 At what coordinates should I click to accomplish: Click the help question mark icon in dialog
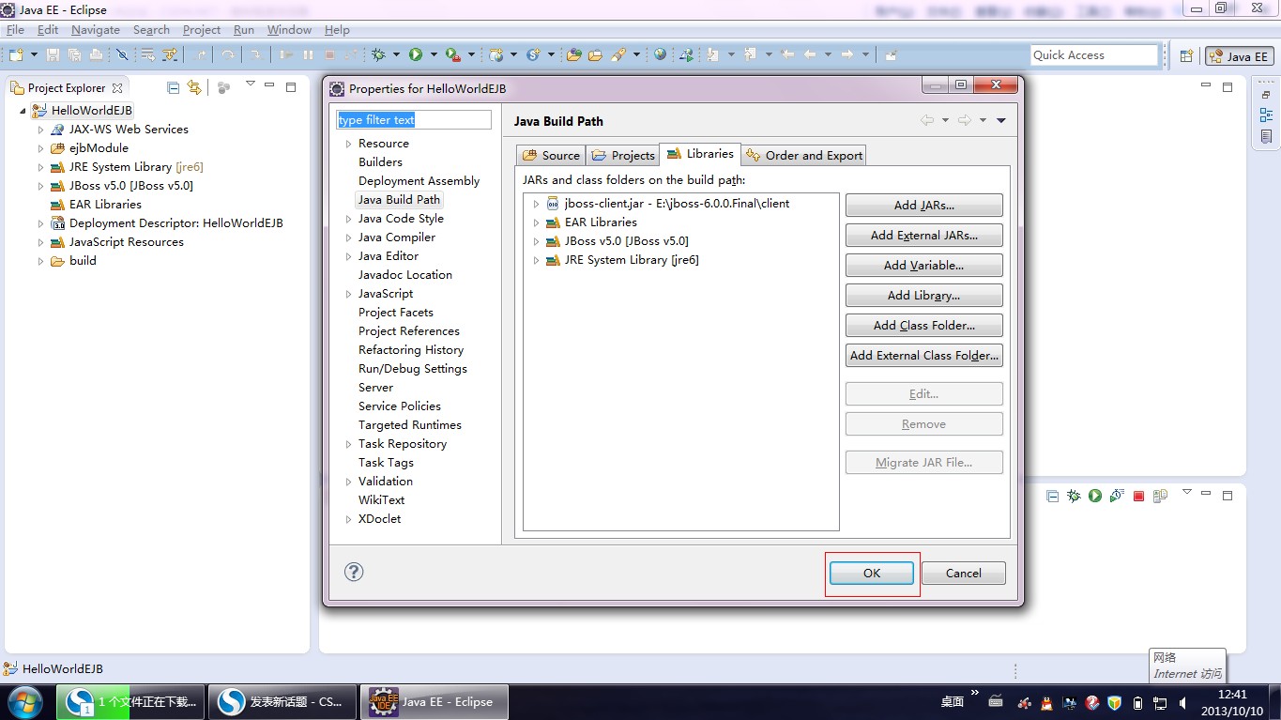(354, 572)
